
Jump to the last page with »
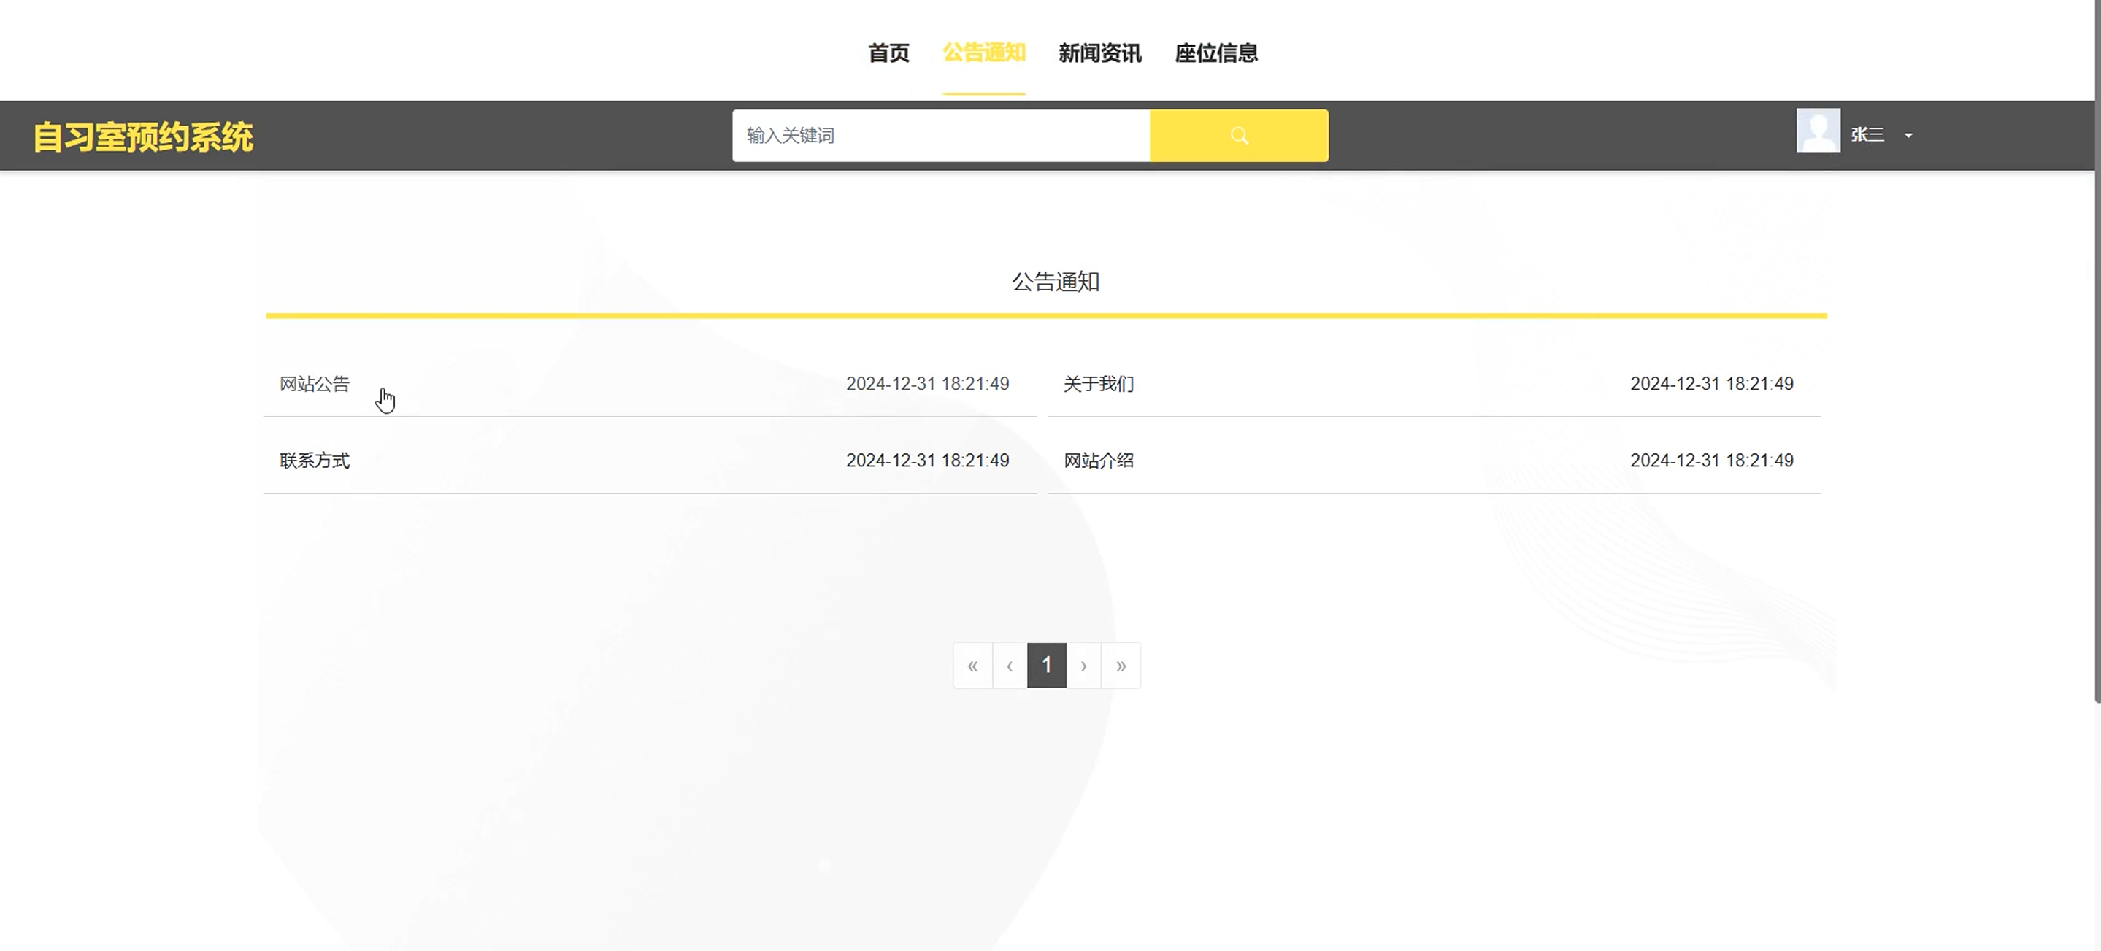pos(1121,666)
